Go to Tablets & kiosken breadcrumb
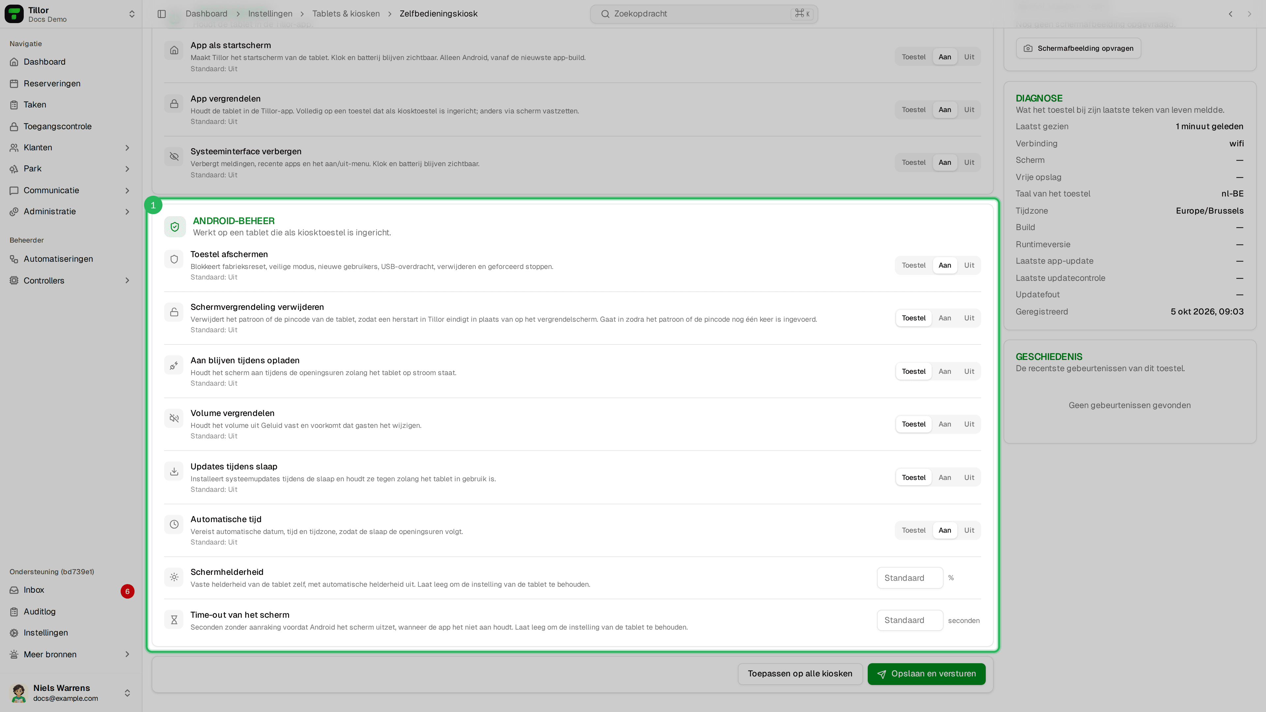 point(346,14)
